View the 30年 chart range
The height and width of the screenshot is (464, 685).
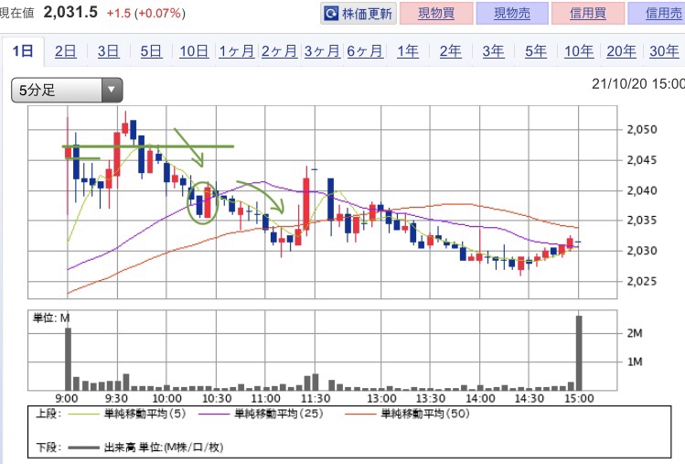point(664,51)
